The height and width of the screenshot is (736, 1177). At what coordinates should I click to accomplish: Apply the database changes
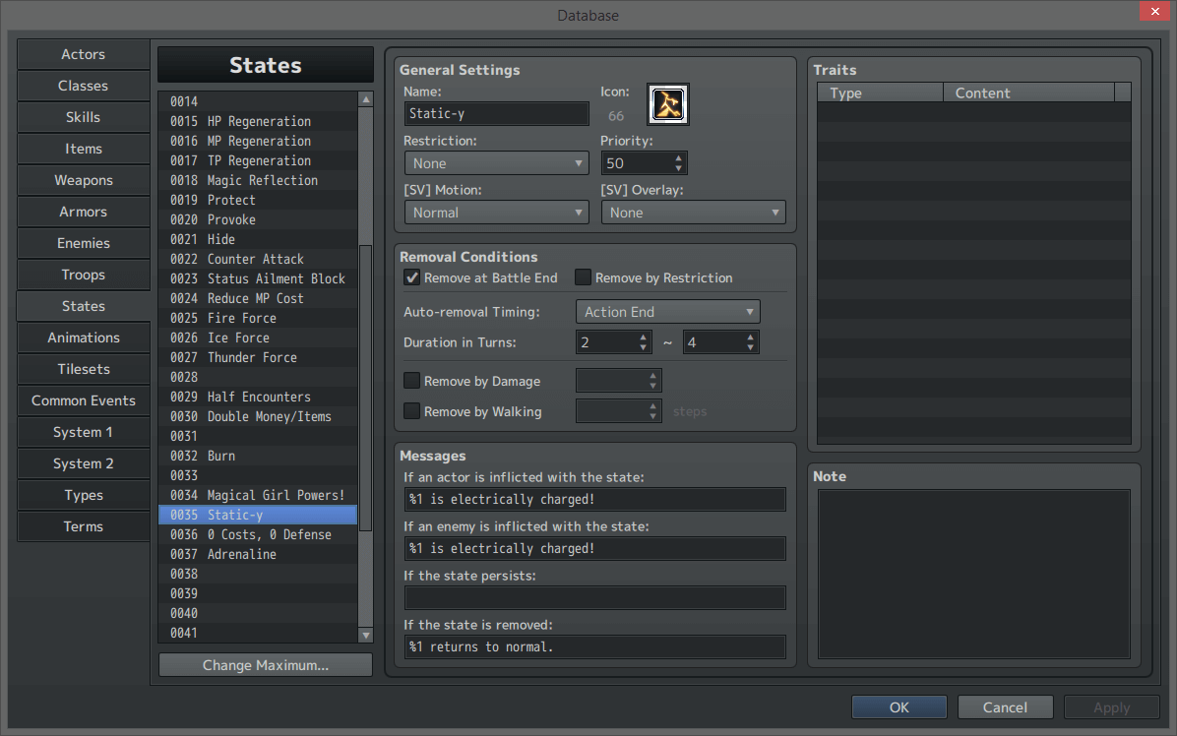1111,706
